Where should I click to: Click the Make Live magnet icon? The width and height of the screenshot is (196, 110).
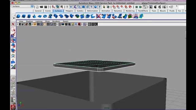pos(130,7)
